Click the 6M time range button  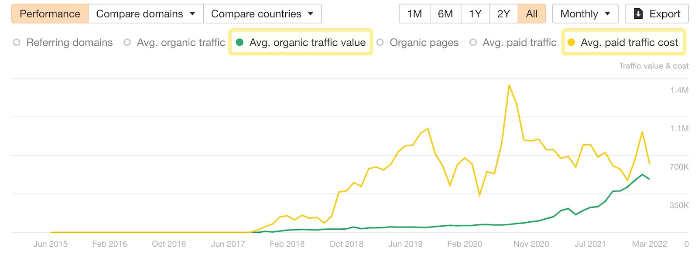pos(445,14)
